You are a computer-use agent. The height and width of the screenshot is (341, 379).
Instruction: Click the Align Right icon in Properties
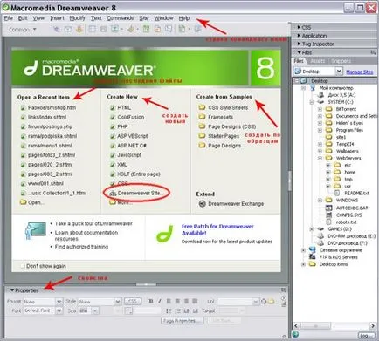pyautogui.click(x=186, y=301)
